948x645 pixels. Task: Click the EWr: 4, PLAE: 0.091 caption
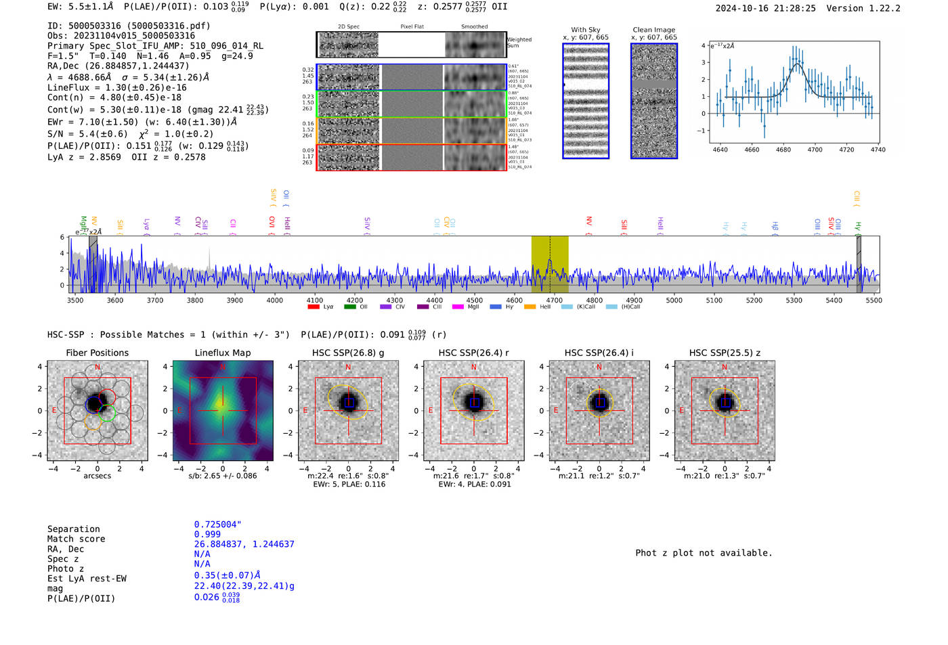[474, 484]
